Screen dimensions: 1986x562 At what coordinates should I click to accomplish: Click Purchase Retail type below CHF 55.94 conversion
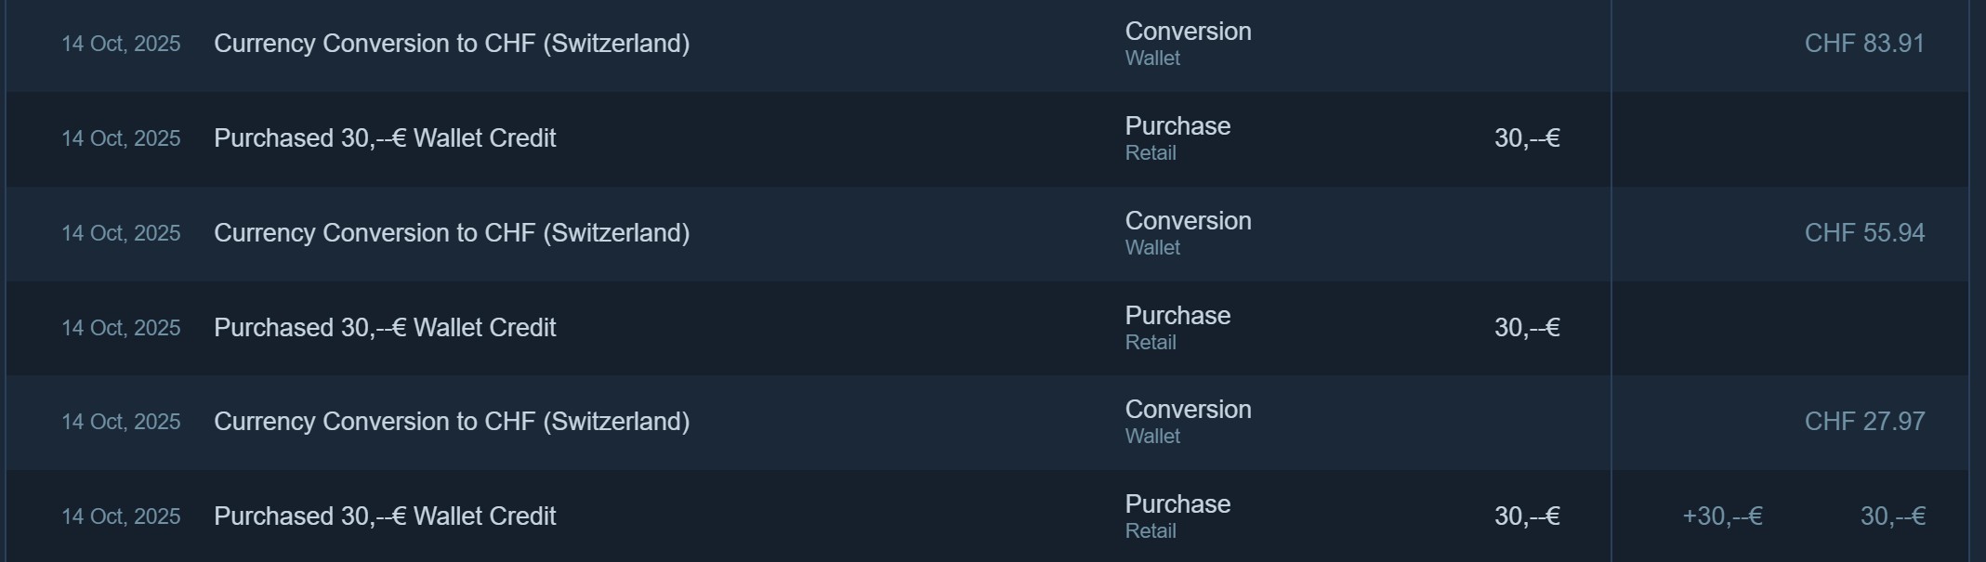(x=1177, y=328)
